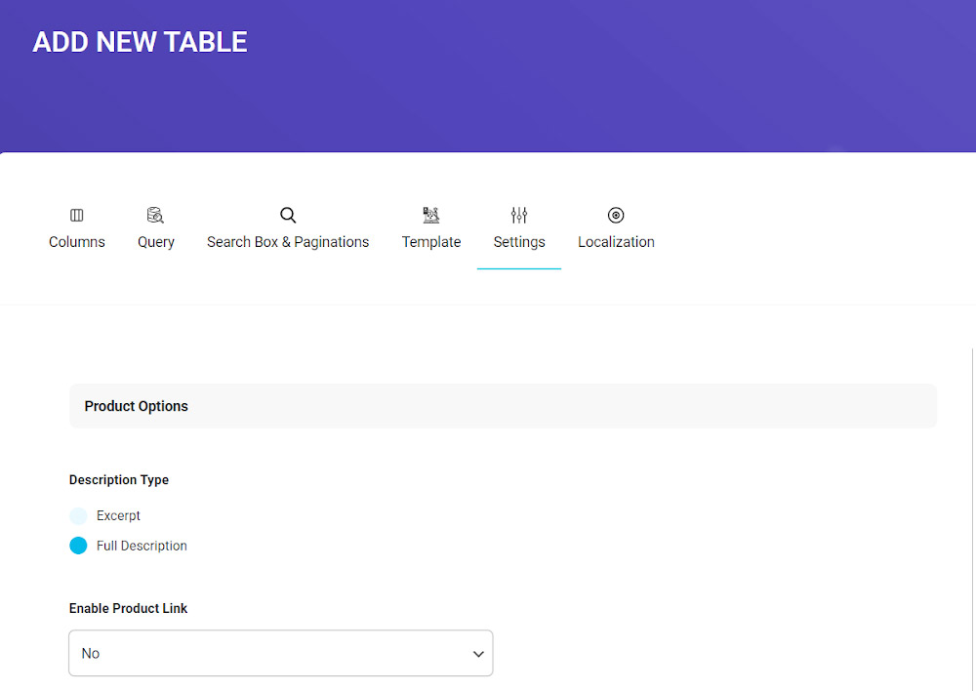Click the Columns tab icon
This screenshot has height=691, width=976.
(77, 215)
